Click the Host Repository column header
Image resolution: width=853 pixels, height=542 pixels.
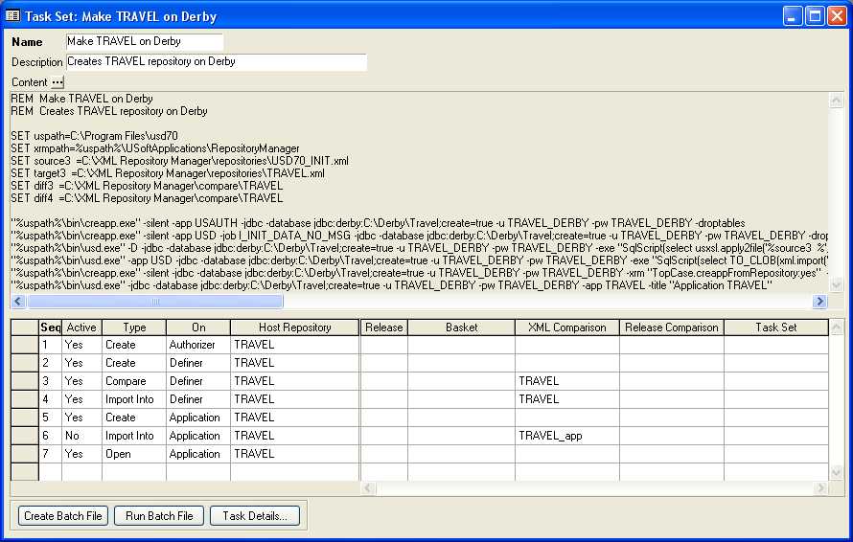(295, 327)
